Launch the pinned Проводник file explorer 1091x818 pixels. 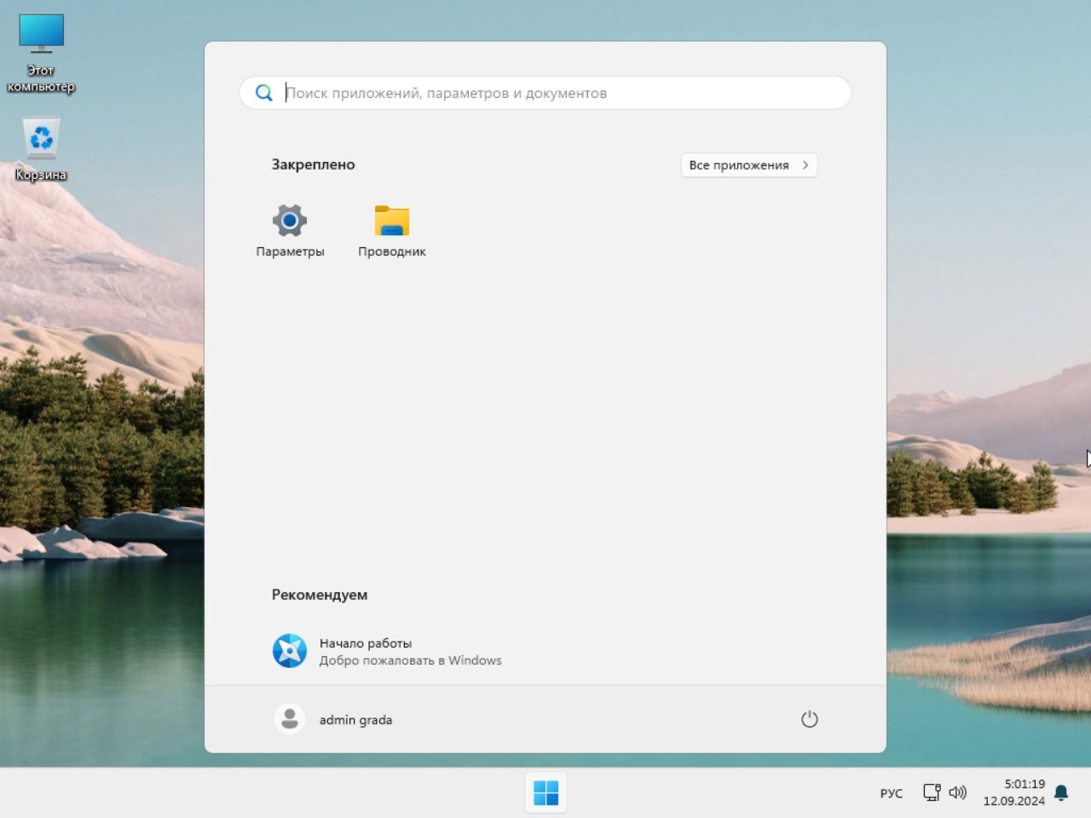392,230
